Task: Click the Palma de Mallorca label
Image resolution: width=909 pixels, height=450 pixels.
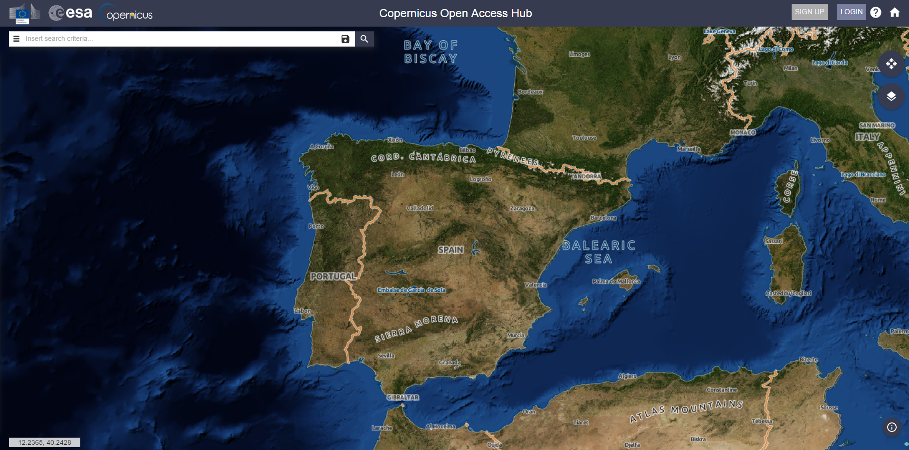Action: point(616,281)
